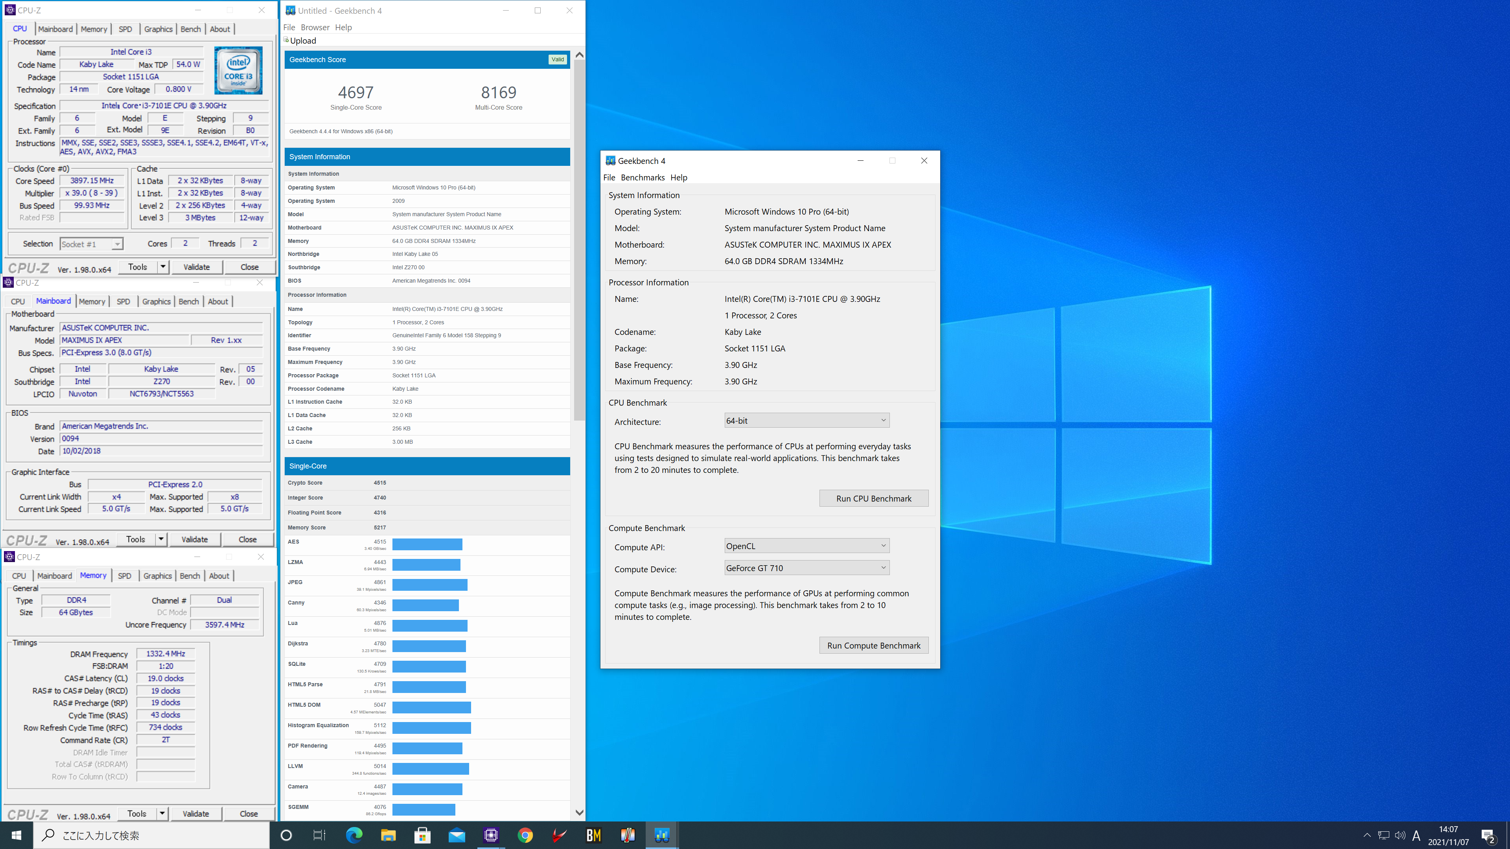Open the striped app icon next to BM

coord(628,835)
